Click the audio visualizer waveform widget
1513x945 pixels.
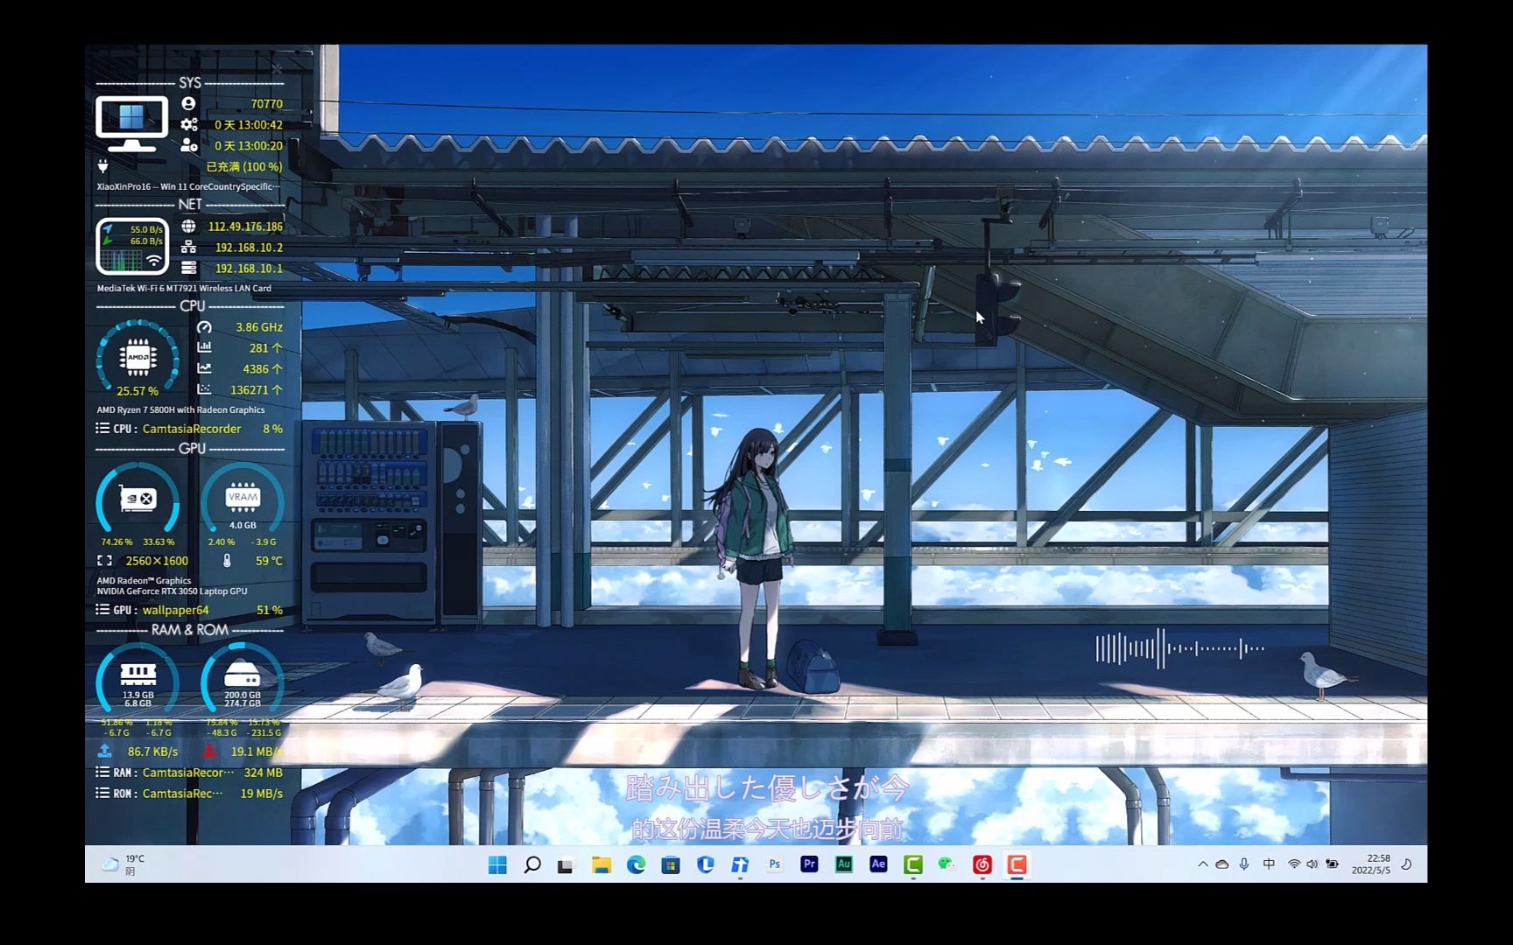point(1180,648)
